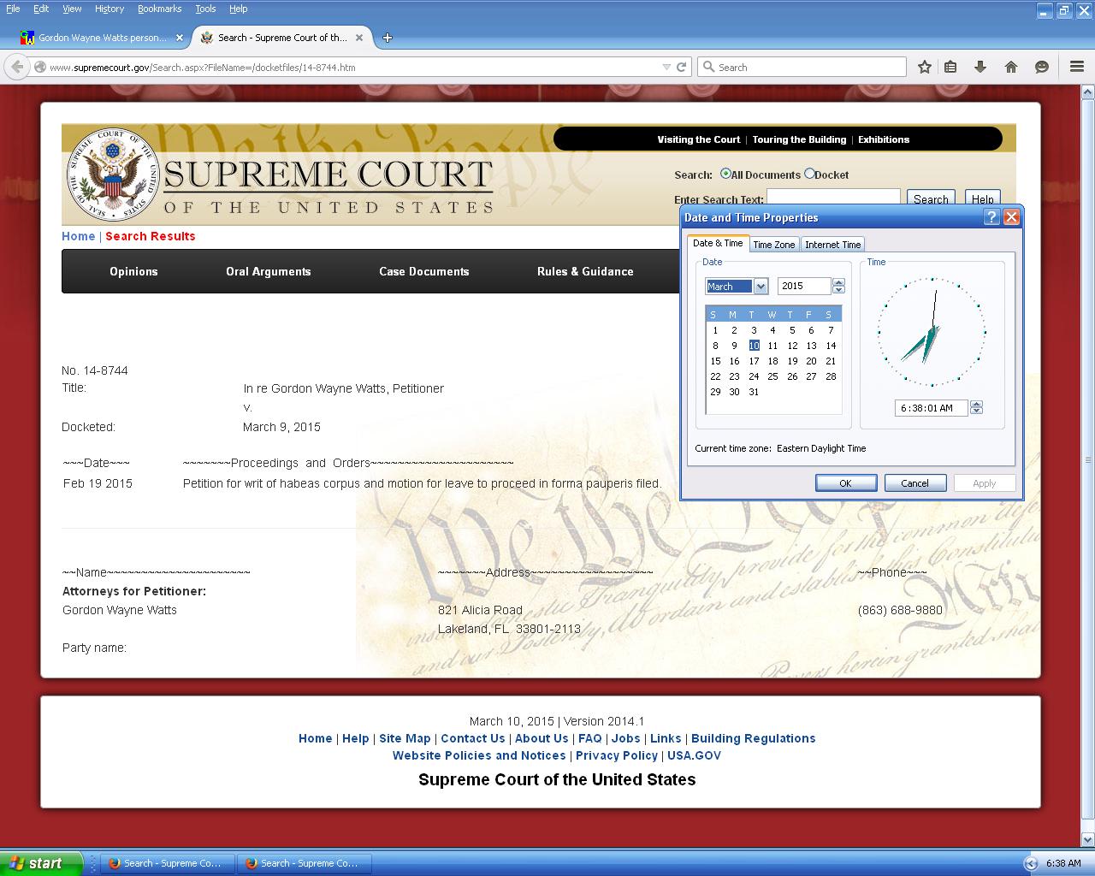Select Docket radio button
The image size is (1095, 876).
809,174
